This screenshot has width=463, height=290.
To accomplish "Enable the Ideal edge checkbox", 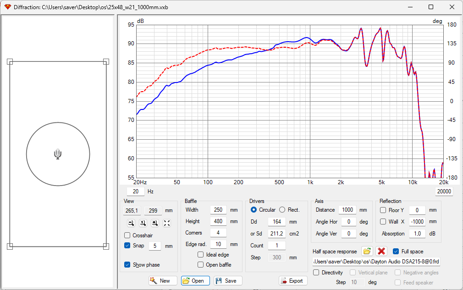I will (x=200, y=255).
